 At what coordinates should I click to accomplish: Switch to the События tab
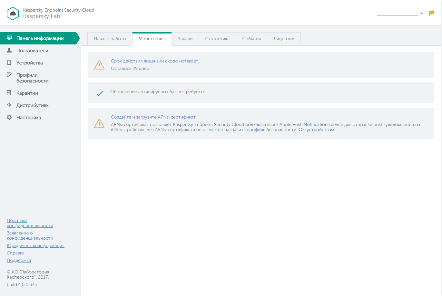point(251,39)
